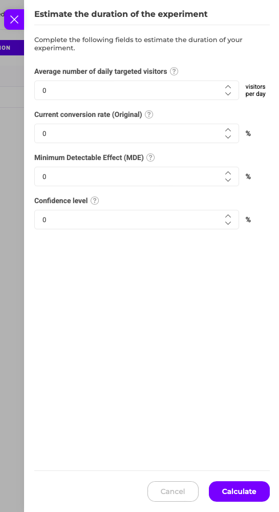The width and height of the screenshot is (279, 512).
Task: Decrease Confidence level value
Action: point(228,223)
